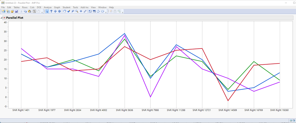Open the Analyze menu

tap(47, 7)
